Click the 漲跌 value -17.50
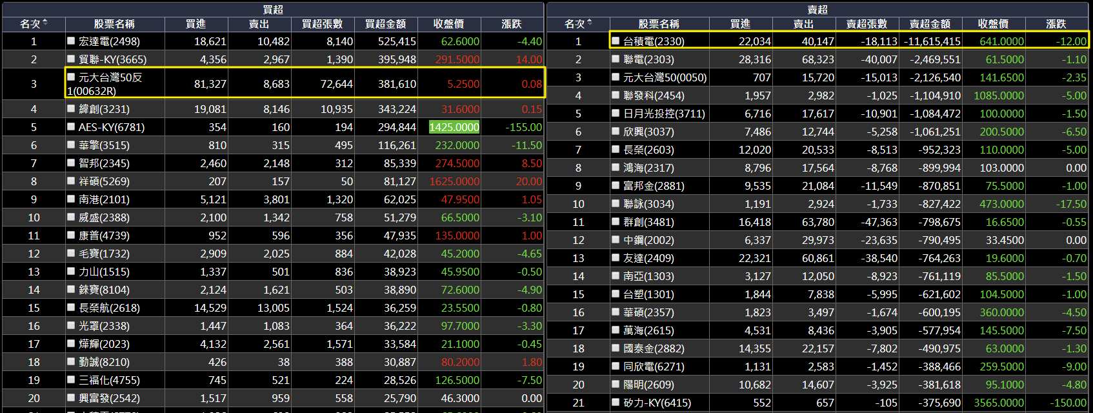The height and width of the screenshot is (413, 1093). click(1071, 204)
